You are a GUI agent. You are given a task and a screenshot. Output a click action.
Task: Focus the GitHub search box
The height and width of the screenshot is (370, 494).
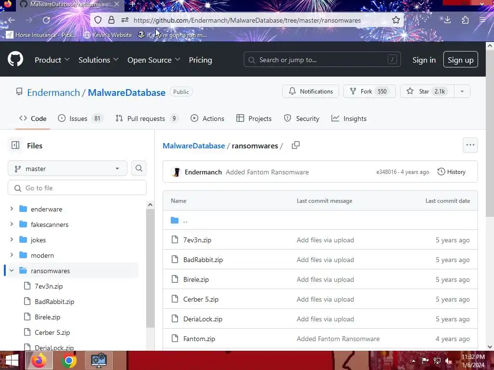[322, 59]
